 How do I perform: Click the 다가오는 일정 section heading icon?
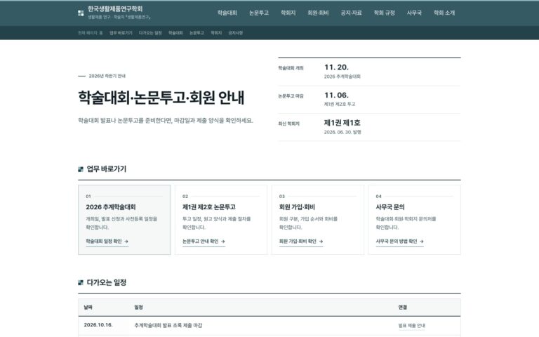[x=81, y=283]
